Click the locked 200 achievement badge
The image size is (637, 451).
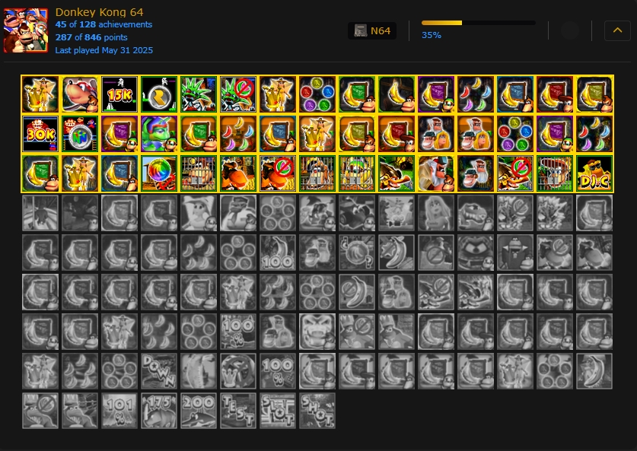199,411
